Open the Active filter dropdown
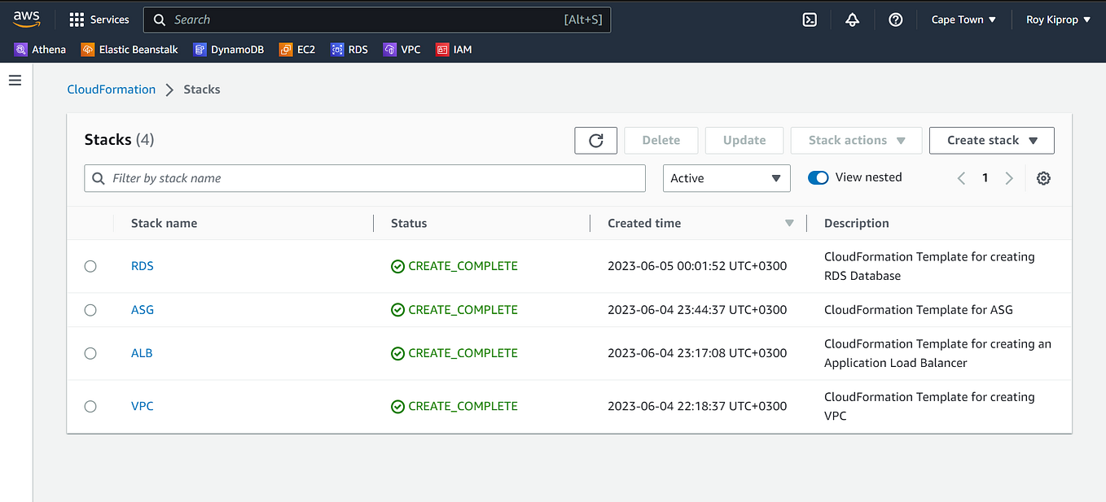Viewport: 1106px width, 502px height. coord(726,177)
